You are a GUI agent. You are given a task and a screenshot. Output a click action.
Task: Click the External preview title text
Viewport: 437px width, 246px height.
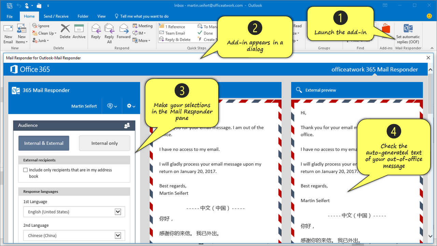321,90
